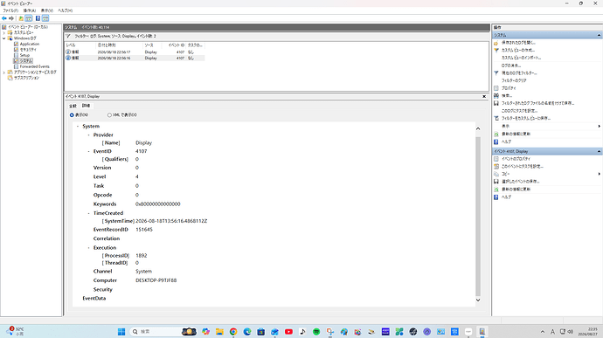Open the Setup log in the tree
The width and height of the screenshot is (603, 338).
pos(24,55)
